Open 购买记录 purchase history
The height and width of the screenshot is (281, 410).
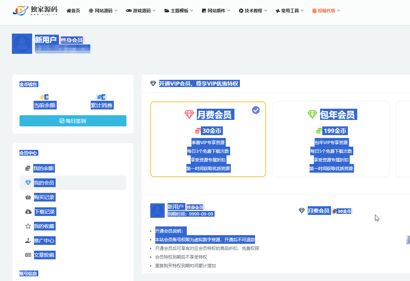44,197
